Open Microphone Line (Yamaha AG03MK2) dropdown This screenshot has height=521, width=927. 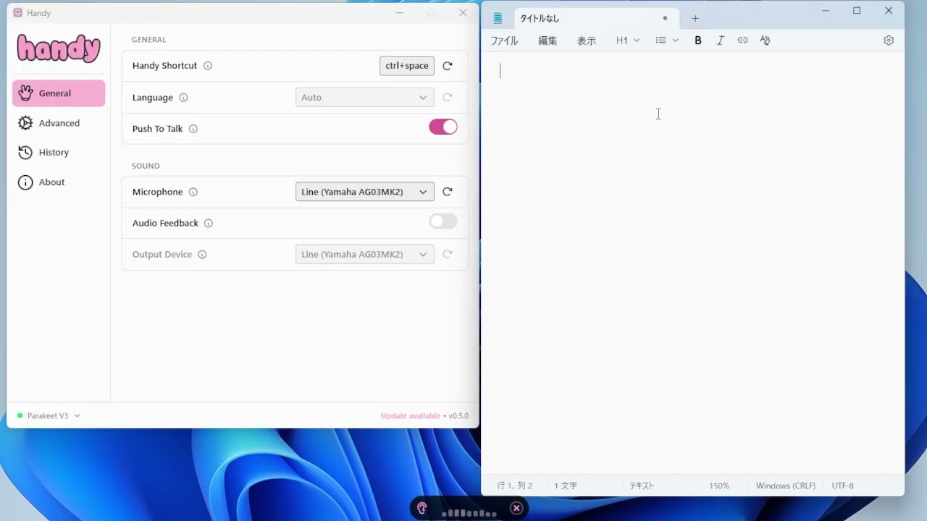(x=365, y=192)
